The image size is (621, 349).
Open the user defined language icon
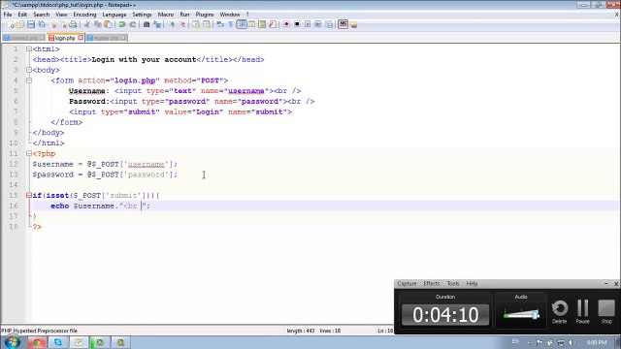pyautogui.click(x=252, y=24)
